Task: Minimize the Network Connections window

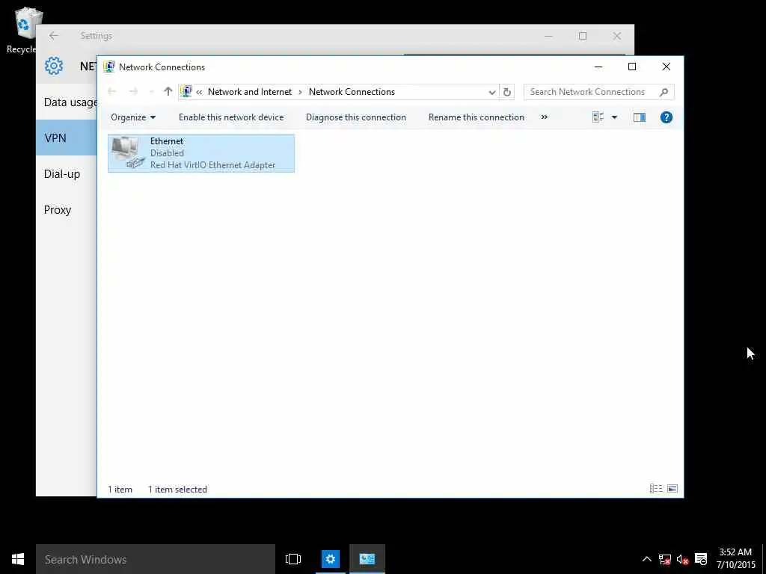Action: coord(598,67)
